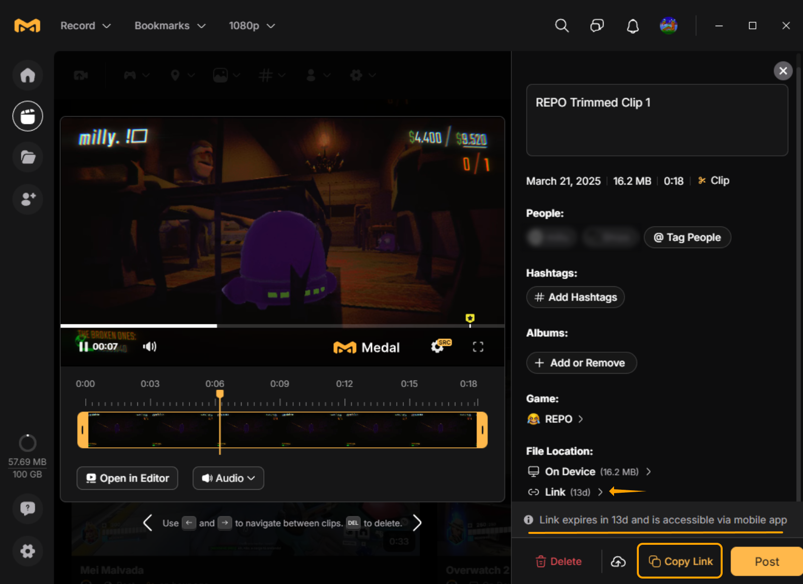Delete the clip
The width and height of the screenshot is (803, 584).
[x=558, y=562]
